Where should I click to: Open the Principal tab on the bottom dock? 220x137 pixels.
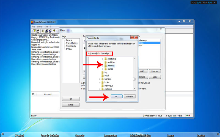[20, 135]
